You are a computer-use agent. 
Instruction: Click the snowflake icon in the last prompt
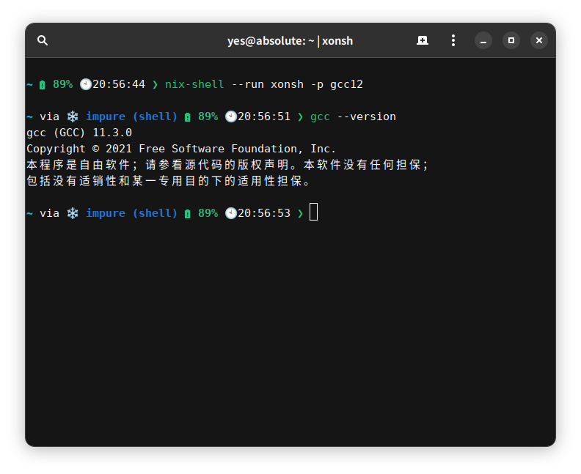pyautogui.click(x=73, y=213)
